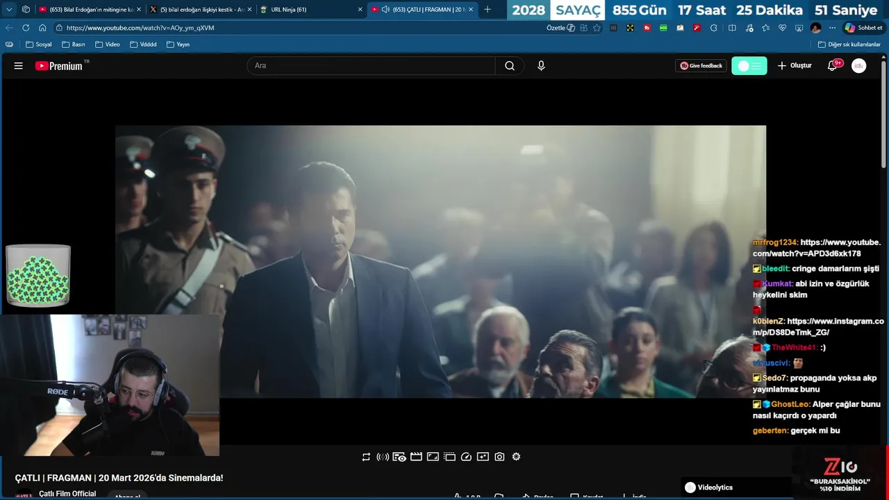Start voice search with microphone icon

coord(541,66)
